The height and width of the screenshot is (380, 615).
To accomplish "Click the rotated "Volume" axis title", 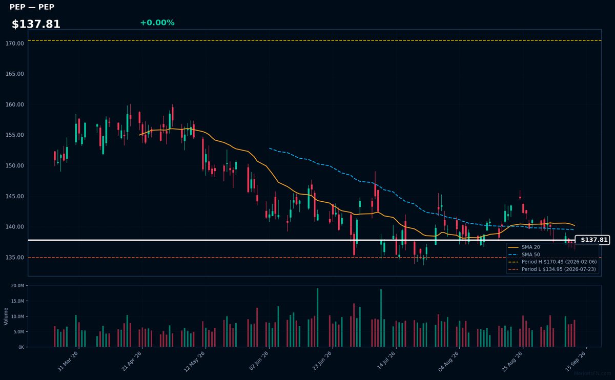I will [x=6, y=316].
